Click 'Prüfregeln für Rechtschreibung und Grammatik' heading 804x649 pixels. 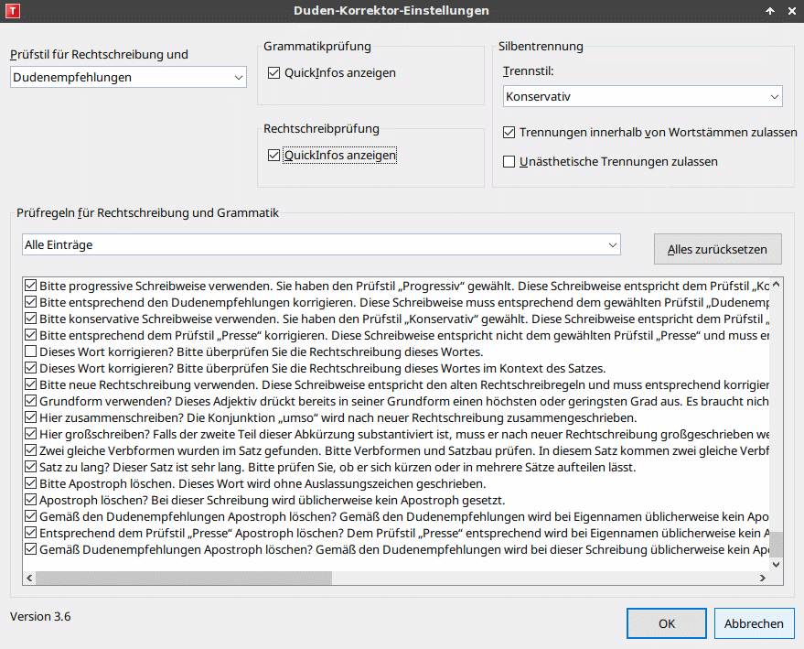pyautogui.click(x=147, y=213)
